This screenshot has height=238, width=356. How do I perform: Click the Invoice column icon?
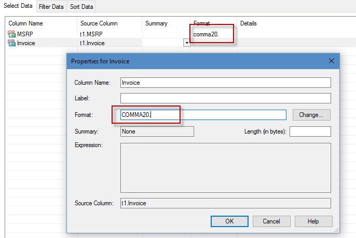pos(12,43)
